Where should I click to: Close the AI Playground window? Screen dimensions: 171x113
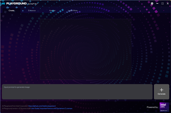168,3
